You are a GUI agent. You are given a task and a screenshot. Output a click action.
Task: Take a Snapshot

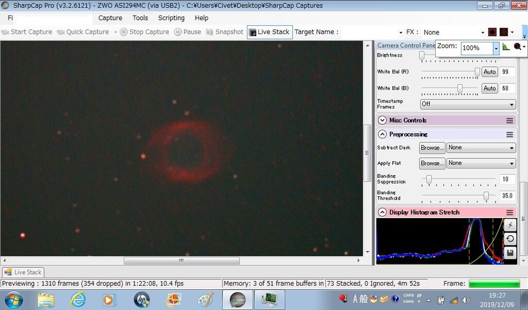(224, 32)
